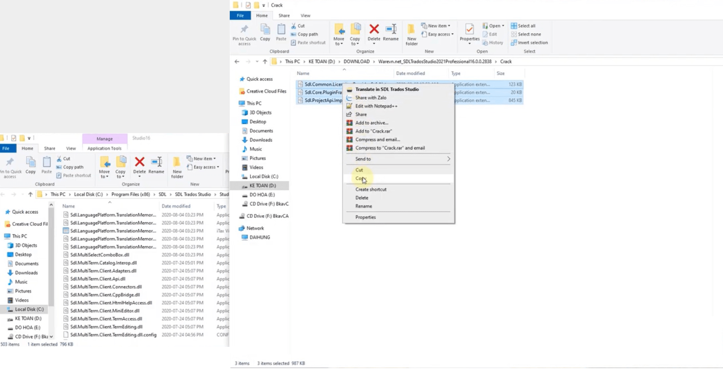Click New folder icon in Crack window
This screenshot has height=370, width=723.
pos(411,30)
